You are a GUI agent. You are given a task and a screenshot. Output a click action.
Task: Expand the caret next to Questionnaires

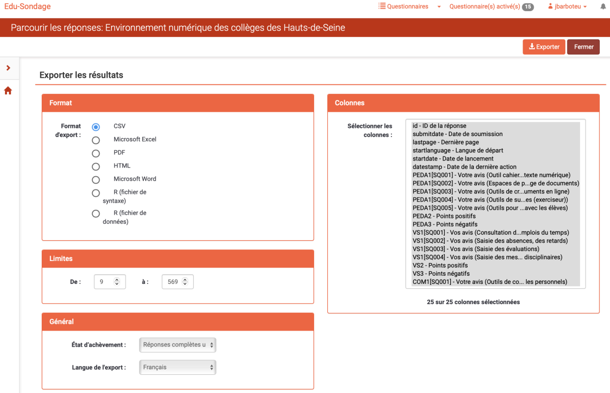point(439,7)
